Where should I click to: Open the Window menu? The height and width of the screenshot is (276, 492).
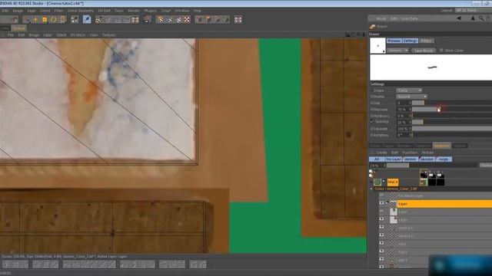click(x=182, y=11)
